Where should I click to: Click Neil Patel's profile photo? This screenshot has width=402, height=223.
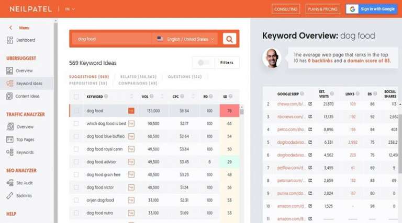tap(272, 58)
